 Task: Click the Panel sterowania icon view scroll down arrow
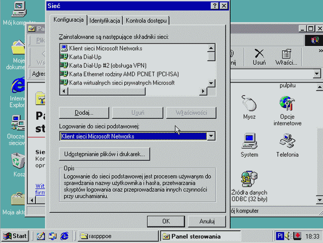pyautogui.click(x=319, y=200)
